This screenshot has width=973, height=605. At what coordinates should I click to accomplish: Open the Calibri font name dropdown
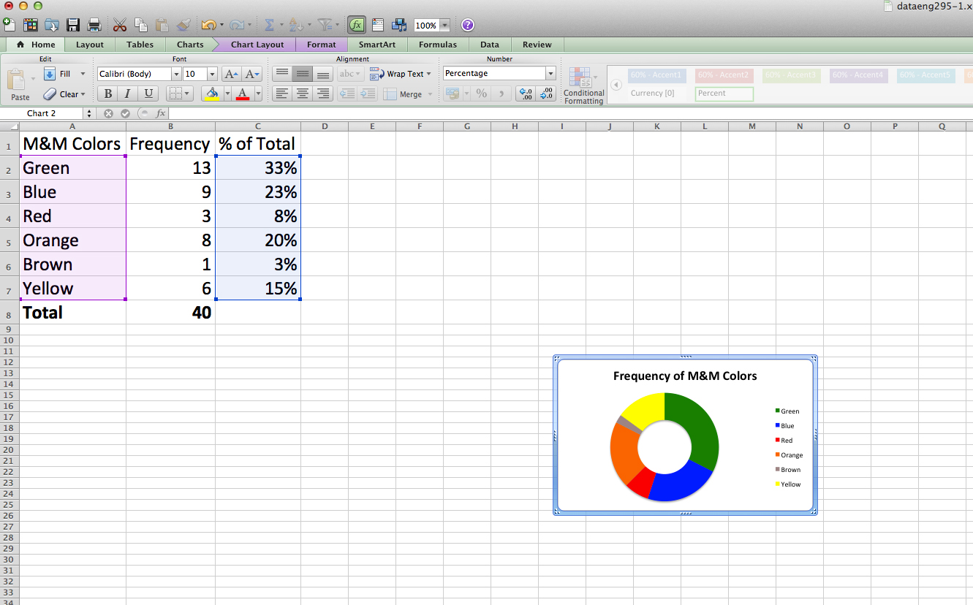tap(175, 74)
